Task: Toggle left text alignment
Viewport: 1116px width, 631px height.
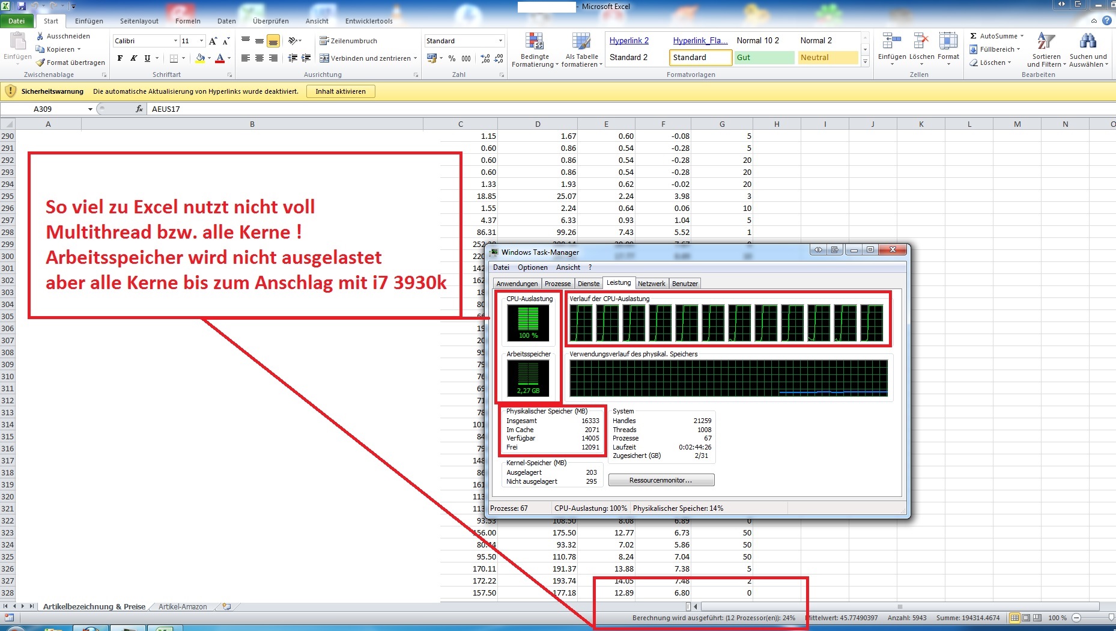Action: point(245,58)
